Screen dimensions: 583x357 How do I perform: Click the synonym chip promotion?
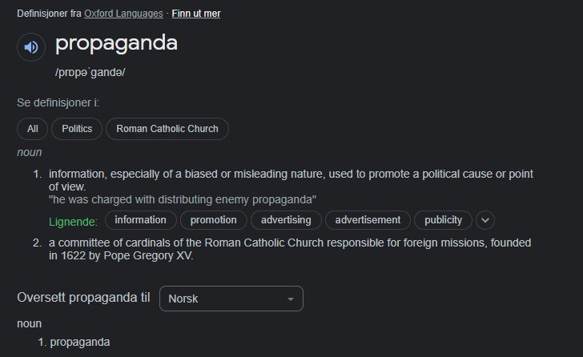213,220
